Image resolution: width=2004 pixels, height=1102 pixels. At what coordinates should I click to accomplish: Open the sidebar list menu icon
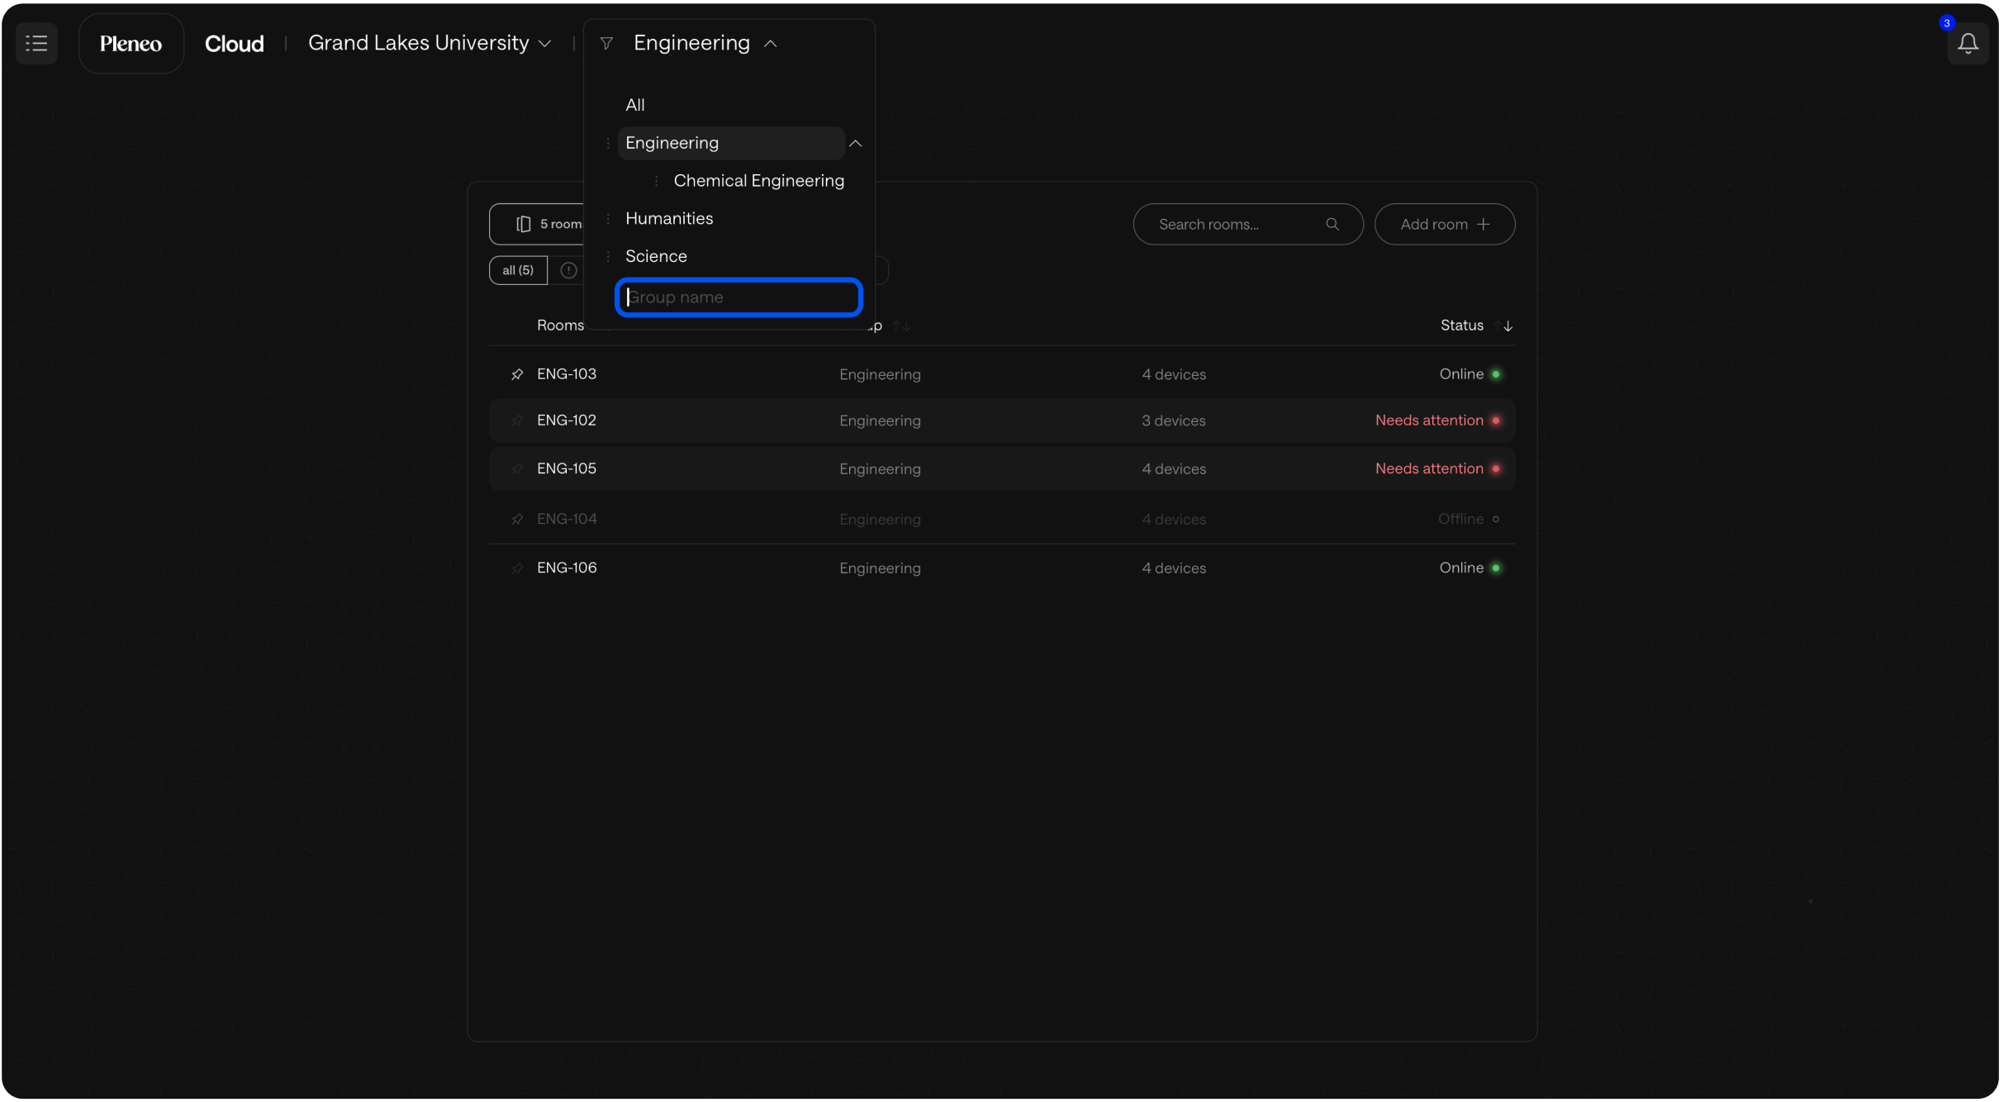36,43
